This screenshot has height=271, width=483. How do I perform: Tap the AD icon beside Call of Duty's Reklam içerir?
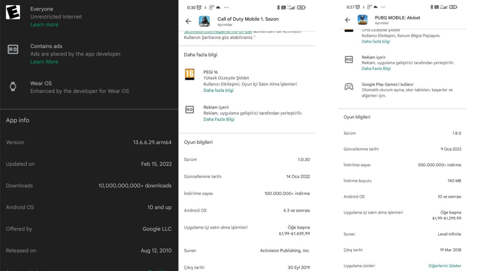coord(189,110)
